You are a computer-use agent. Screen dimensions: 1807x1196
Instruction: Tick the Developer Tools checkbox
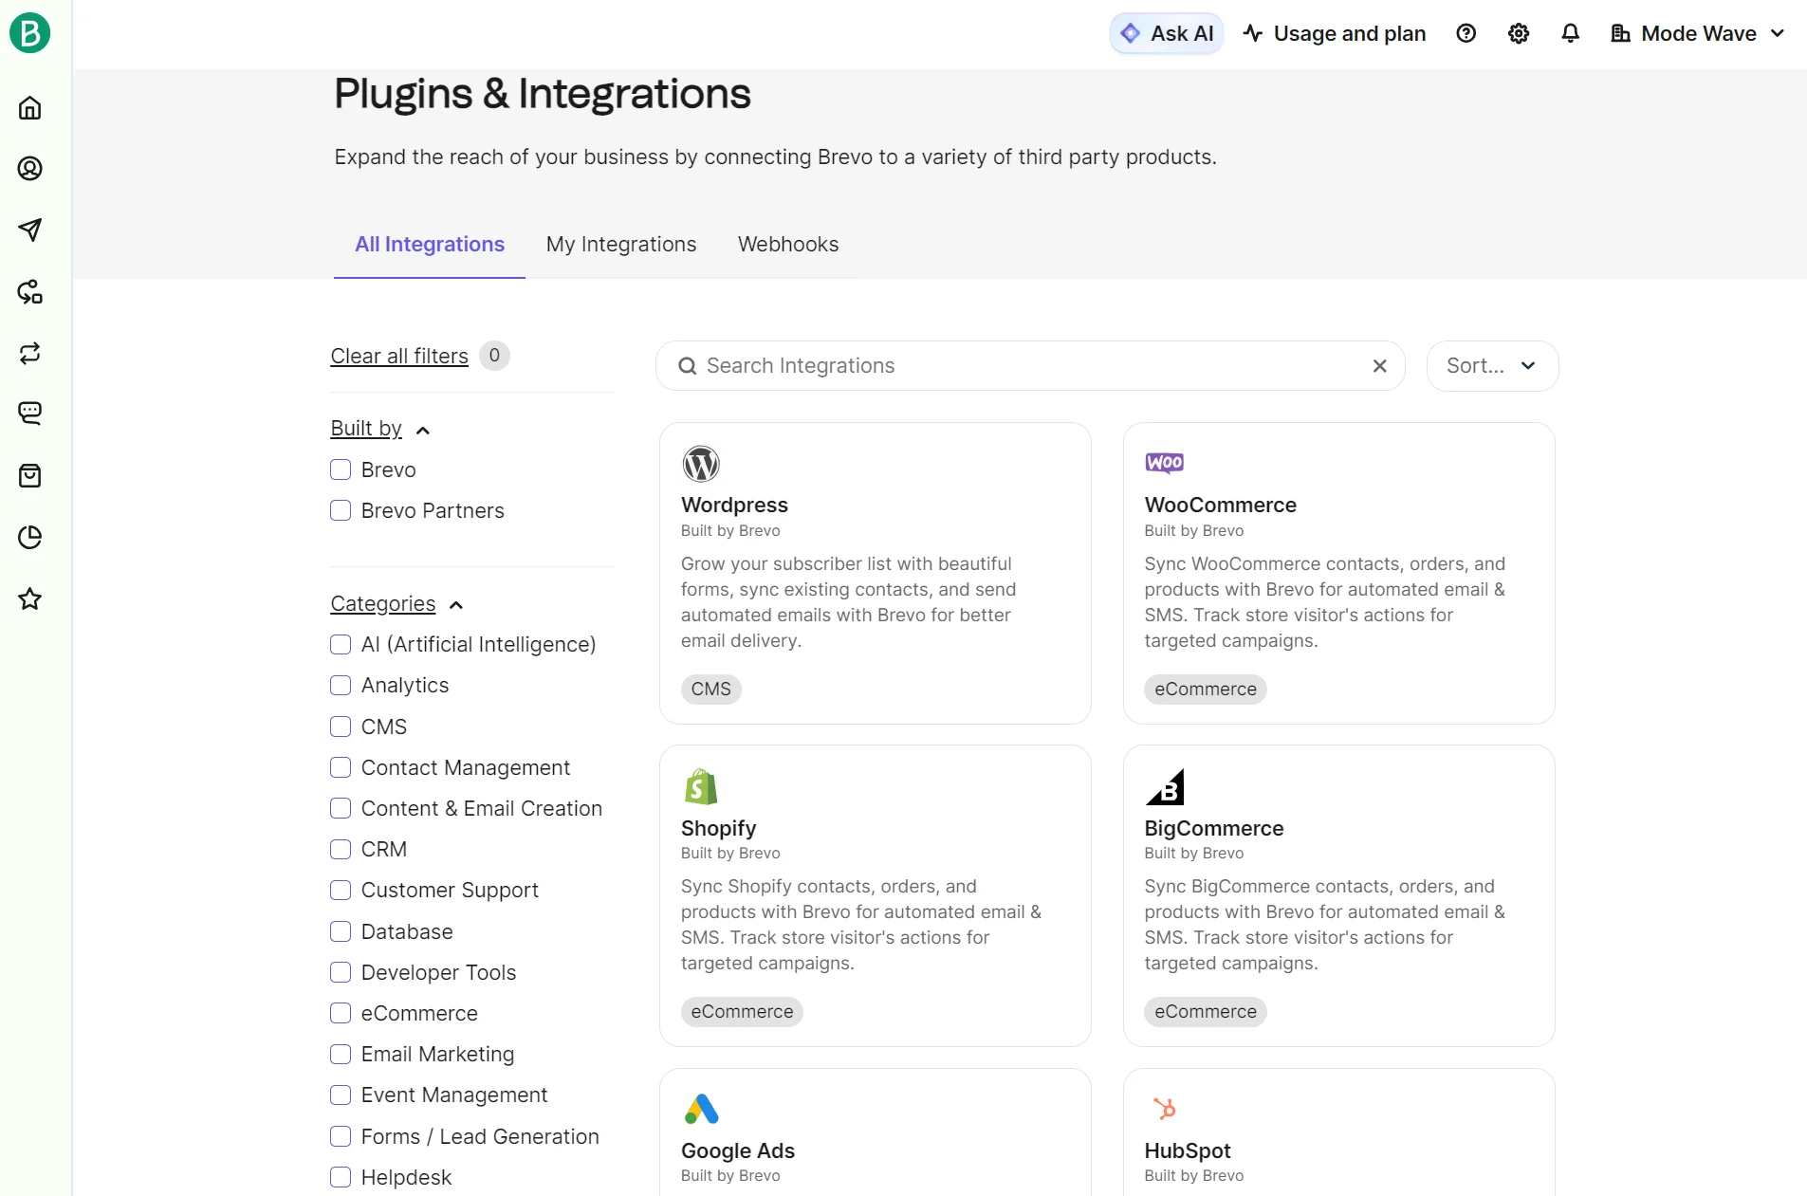341,972
